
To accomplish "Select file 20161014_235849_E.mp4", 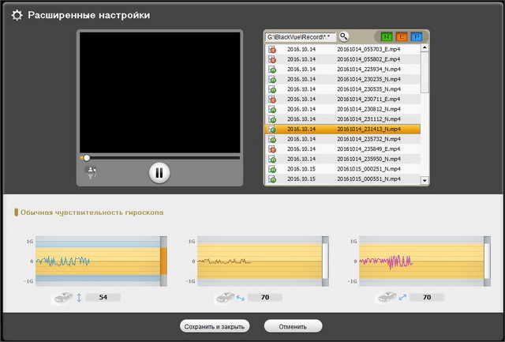I will 342,149.
